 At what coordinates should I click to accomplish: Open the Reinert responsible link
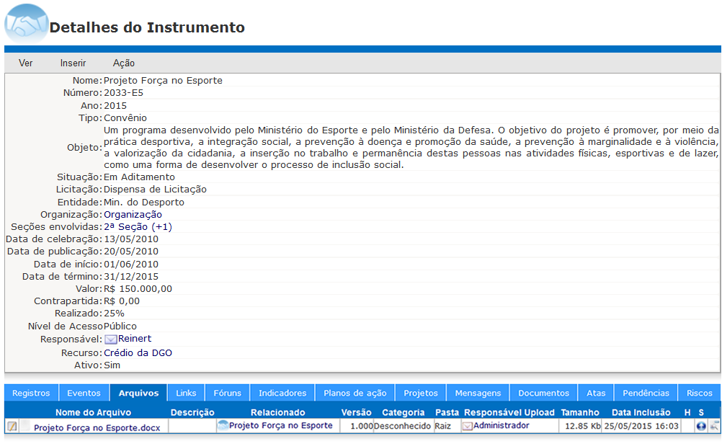coord(135,339)
